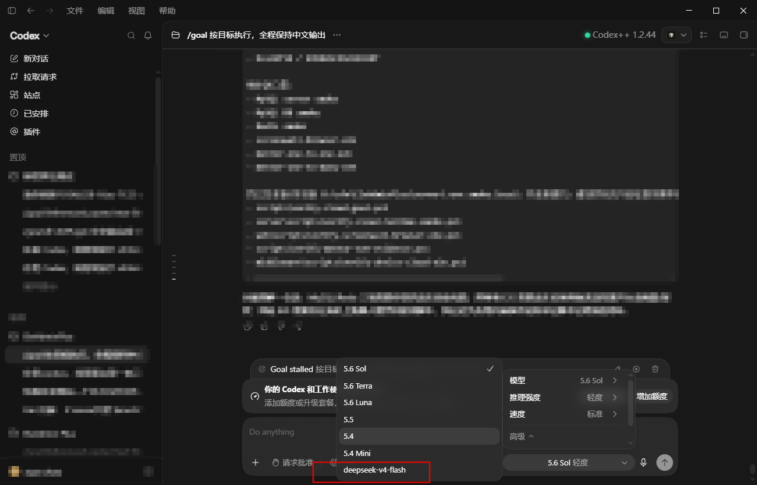The height and width of the screenshot is (485, 757).
Task: Click the 插件 plugin icon
Action: [x=15, y=132]
